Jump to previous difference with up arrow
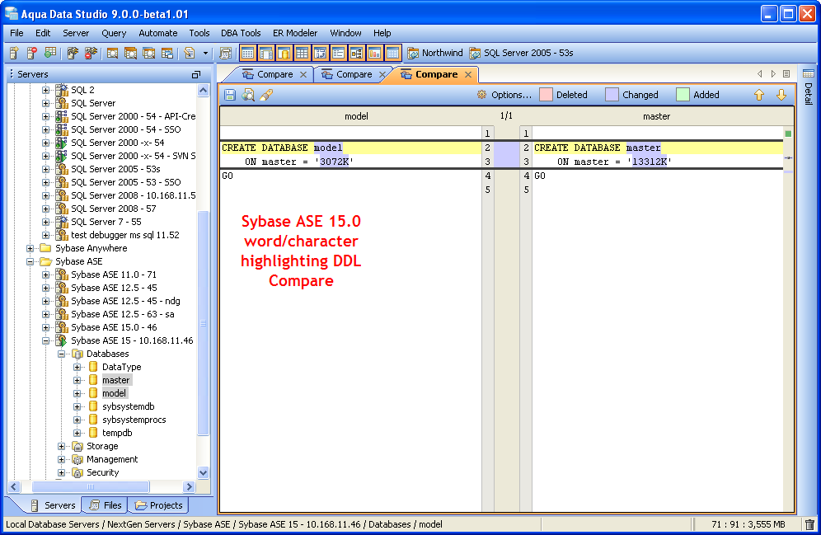The width and height of the screenshot is (821, 535). pos(759,95)
